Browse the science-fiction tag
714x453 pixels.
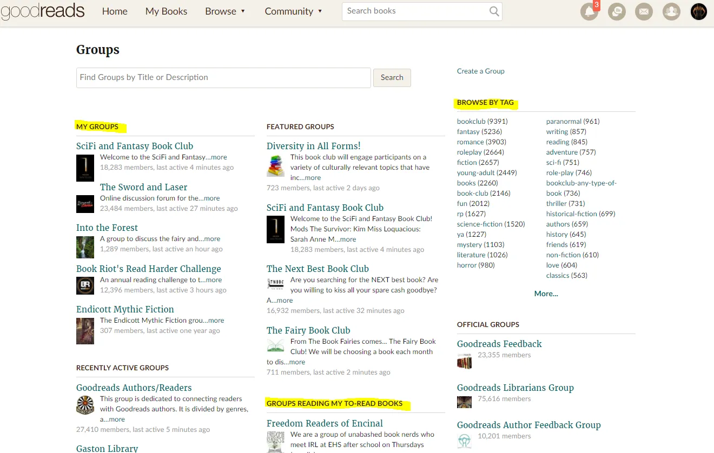[480, 224]
